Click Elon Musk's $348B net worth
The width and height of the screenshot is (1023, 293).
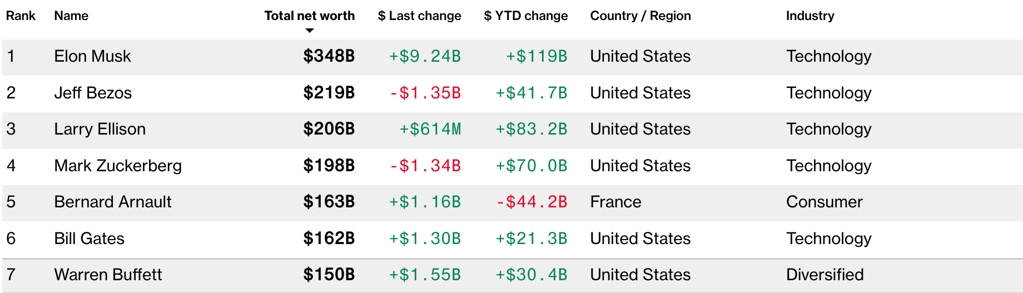[x=329, y=56]
